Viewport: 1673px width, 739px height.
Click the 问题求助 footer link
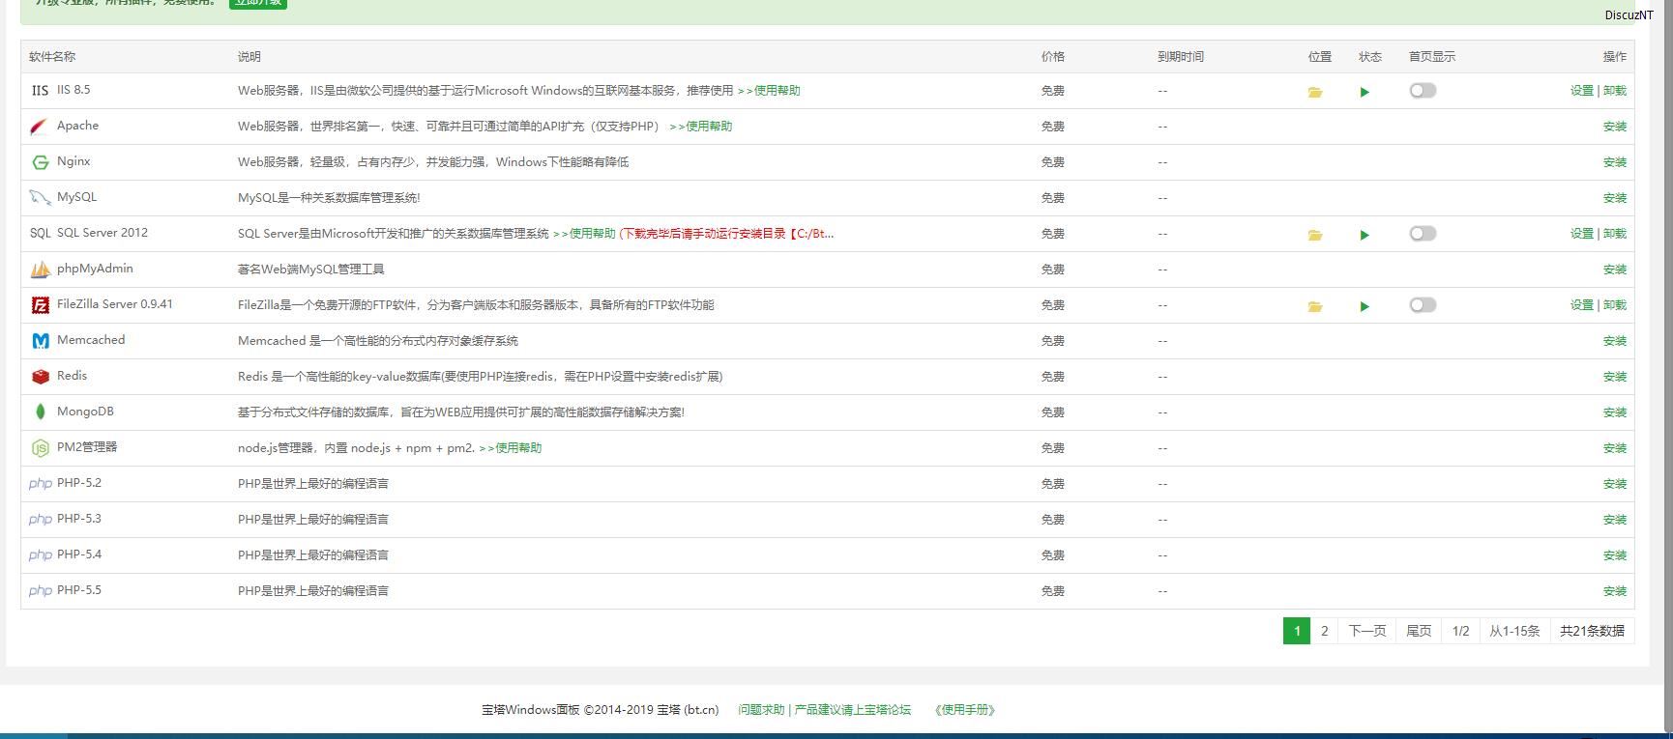tap(761, 710)
